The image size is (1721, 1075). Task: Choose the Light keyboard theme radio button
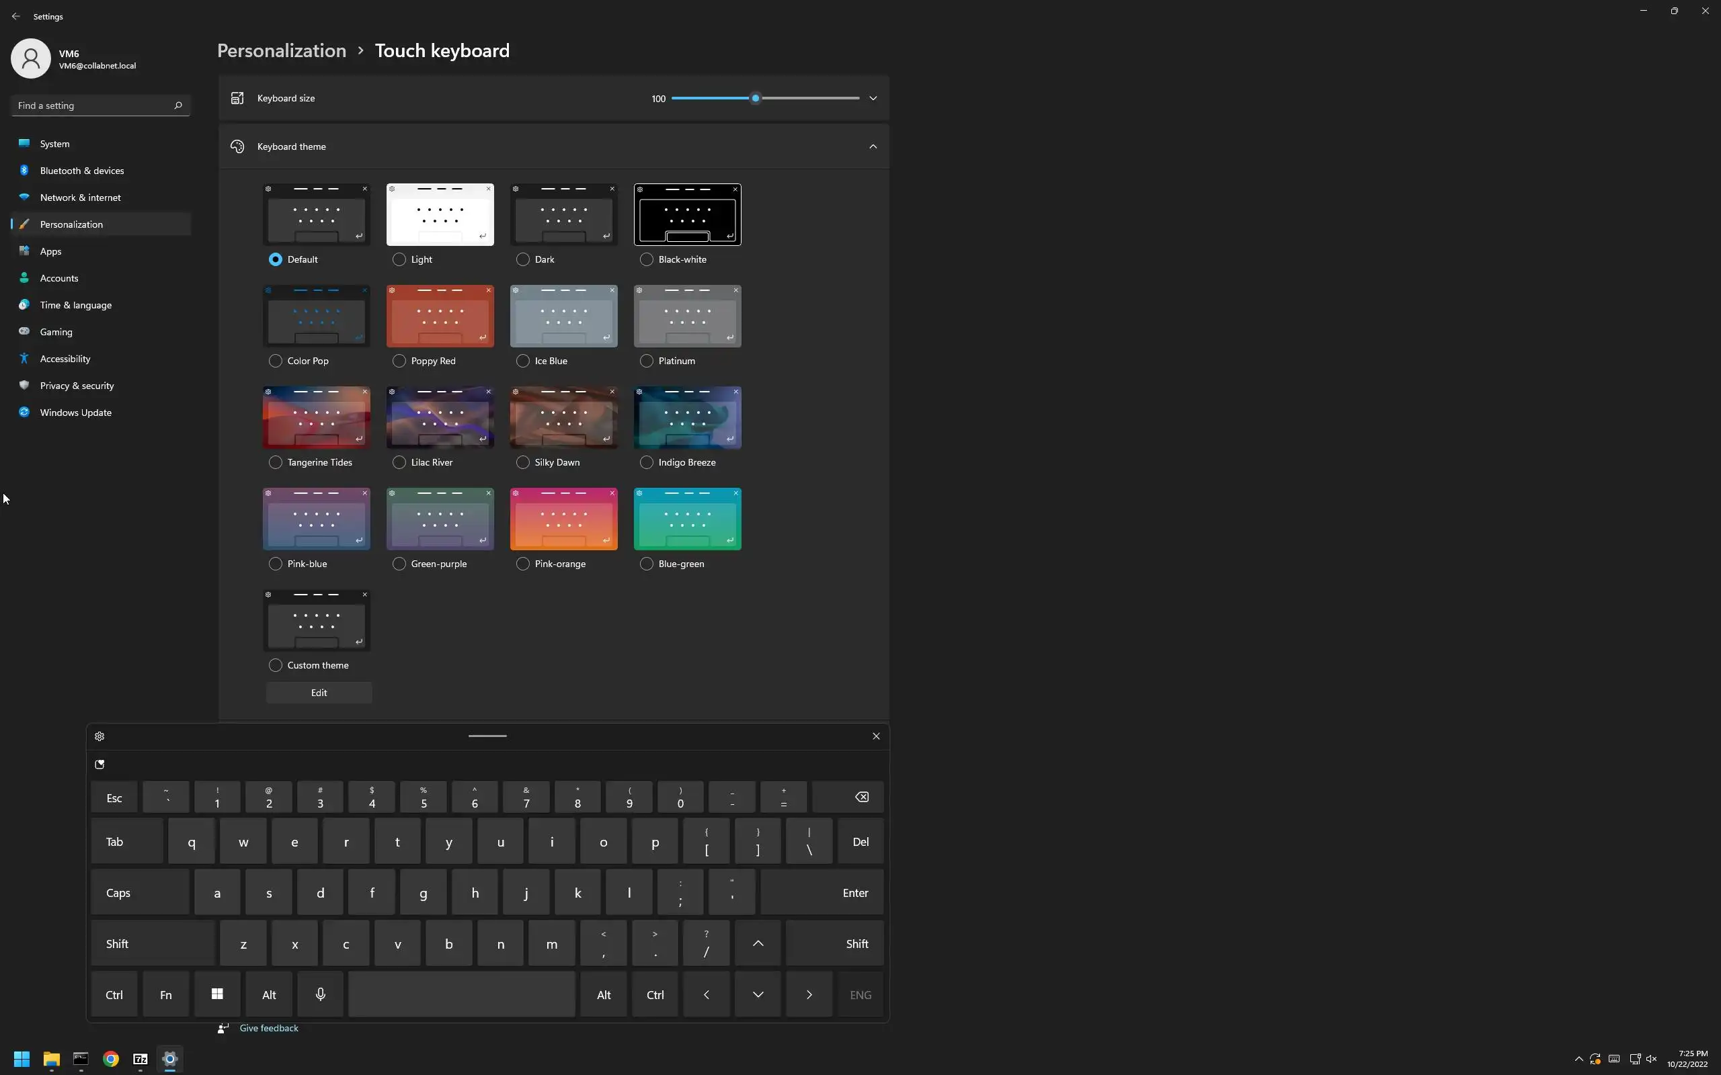click(x=399, y=259)
